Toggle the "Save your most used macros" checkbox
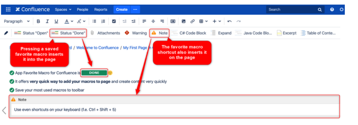The image size is (358, 125). 12,90
